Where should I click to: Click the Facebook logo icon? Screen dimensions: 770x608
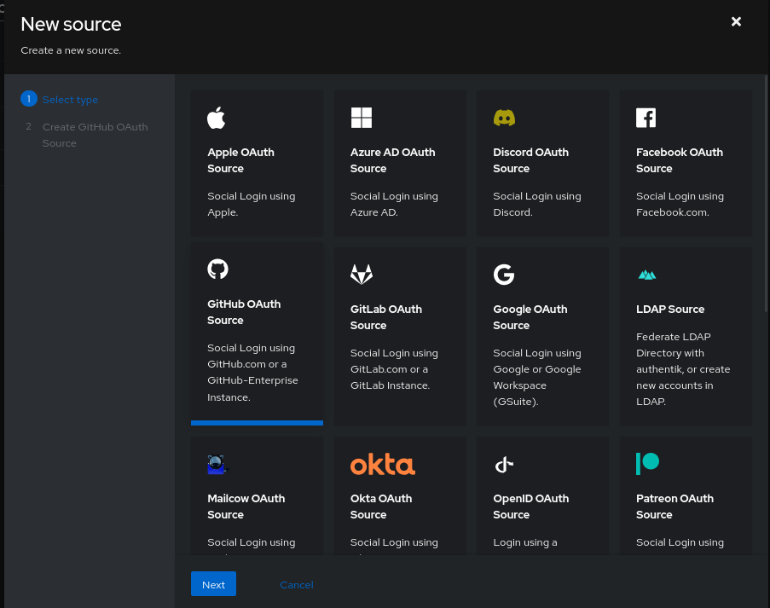(646, 118)
